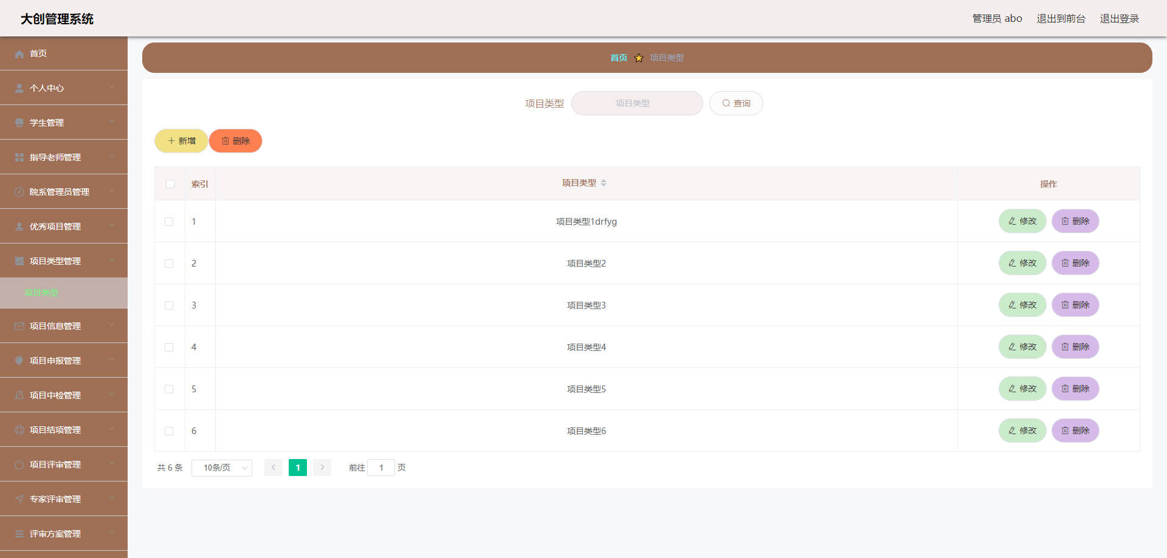
Task: Select the checkbox for row 6
Action: point(169,431)
